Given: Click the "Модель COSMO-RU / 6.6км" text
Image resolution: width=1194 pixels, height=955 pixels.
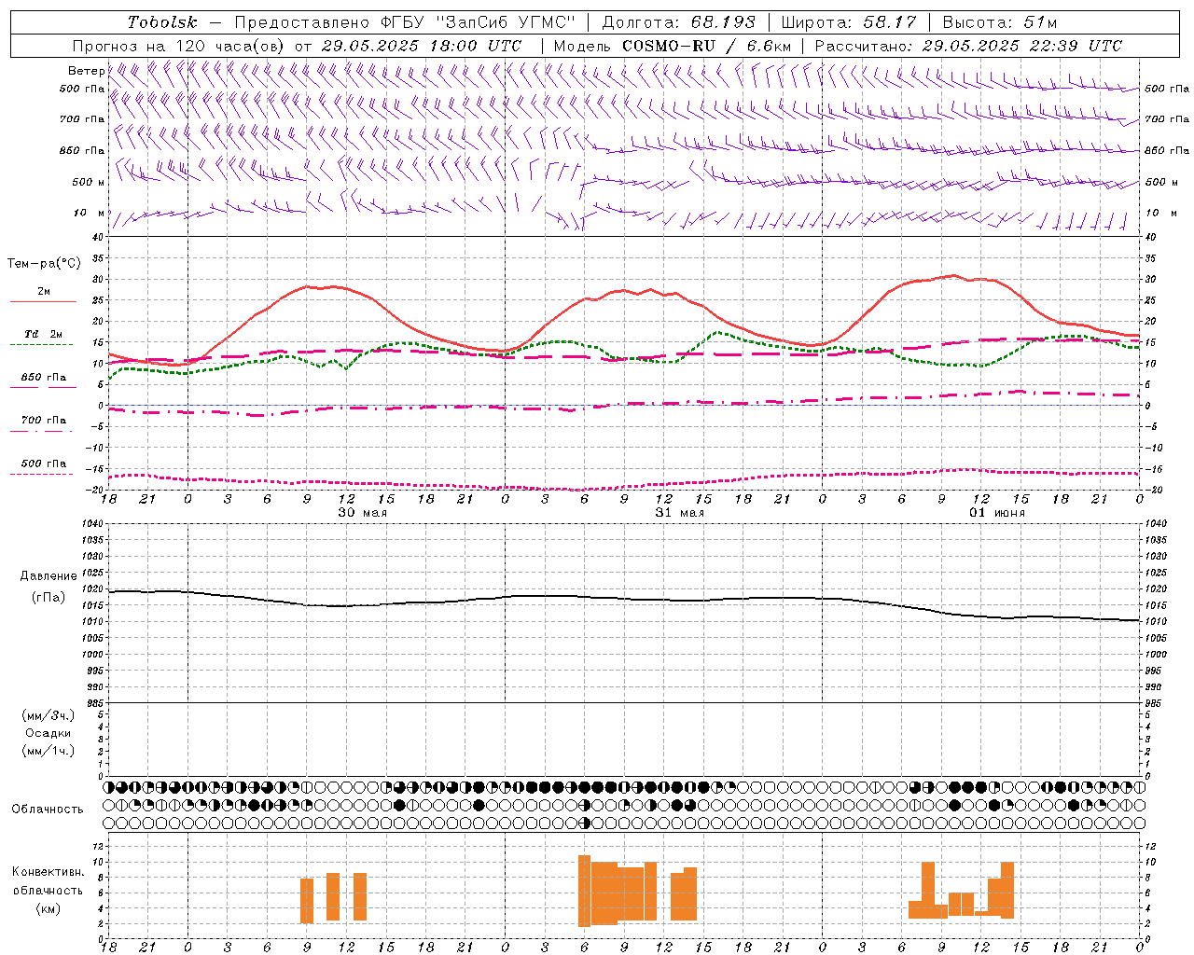Looking at the screenshot, I should pos(672,46).
